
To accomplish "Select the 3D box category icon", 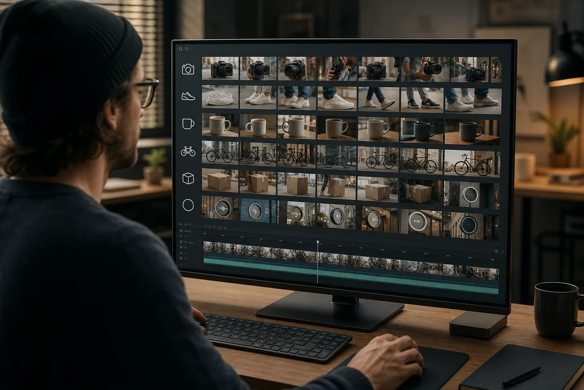I will (188, 179).
